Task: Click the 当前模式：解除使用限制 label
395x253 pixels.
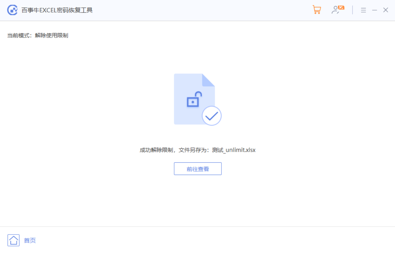Action: 38,35
